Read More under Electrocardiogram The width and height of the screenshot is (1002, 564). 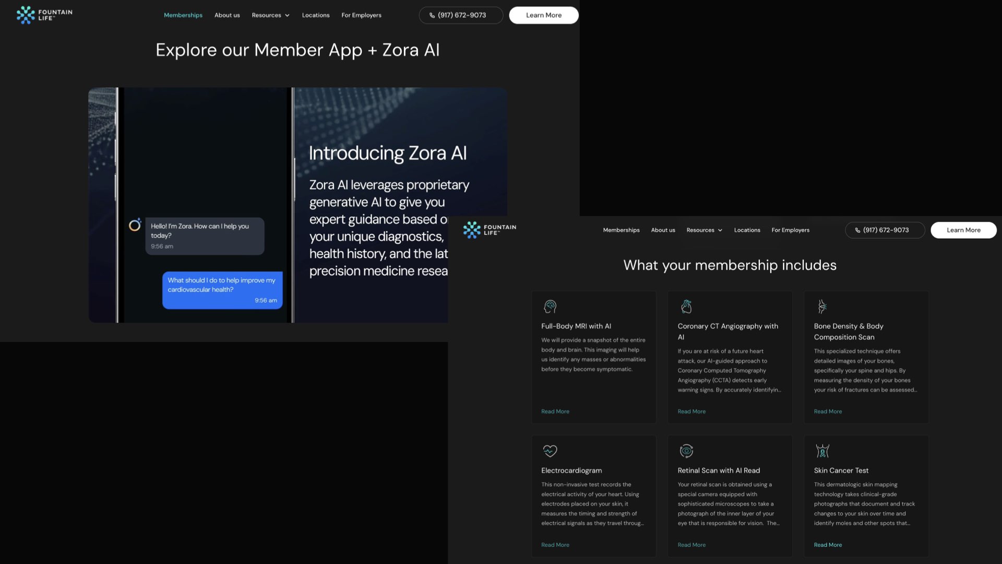555,545
